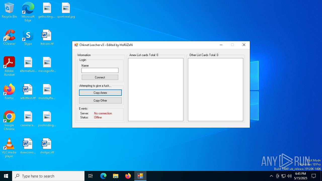Select the gethosting image file icon

tap(47, 11)
